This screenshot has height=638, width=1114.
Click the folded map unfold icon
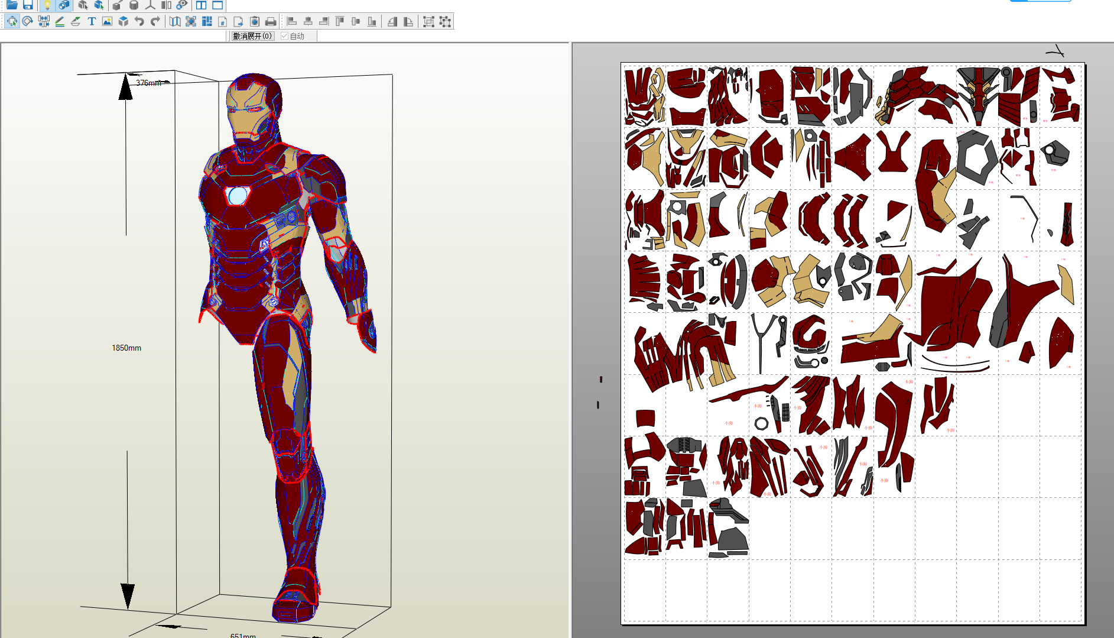[x=175, y=22]
